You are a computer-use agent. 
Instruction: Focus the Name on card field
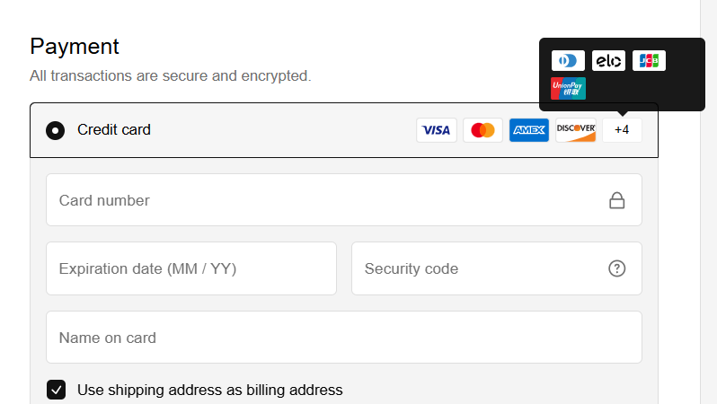tap(344, 338)
